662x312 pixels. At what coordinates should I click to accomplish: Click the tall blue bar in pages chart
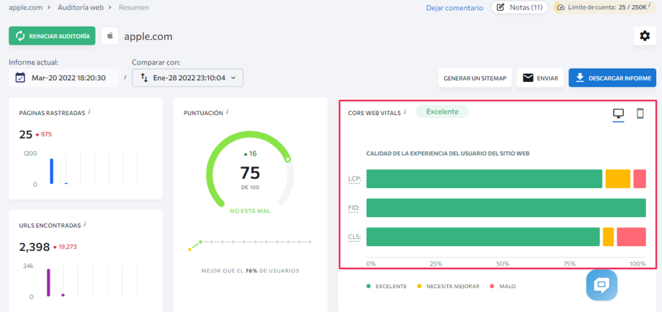point(52,171)
